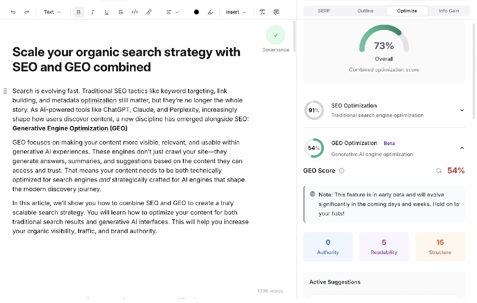Toggle italic formatting
This screenshot has height=303, width=477.
(x=92, y=12)
